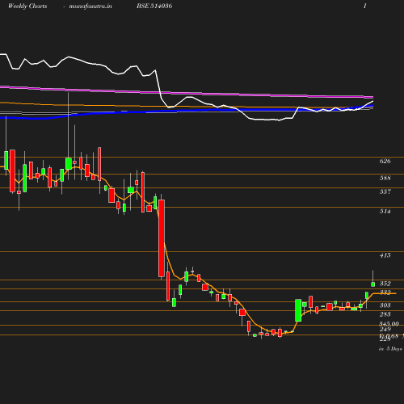The width and height of the screenshot is (404, 404).
Task: Click the 415 price level label
Action: pos(385,255)
